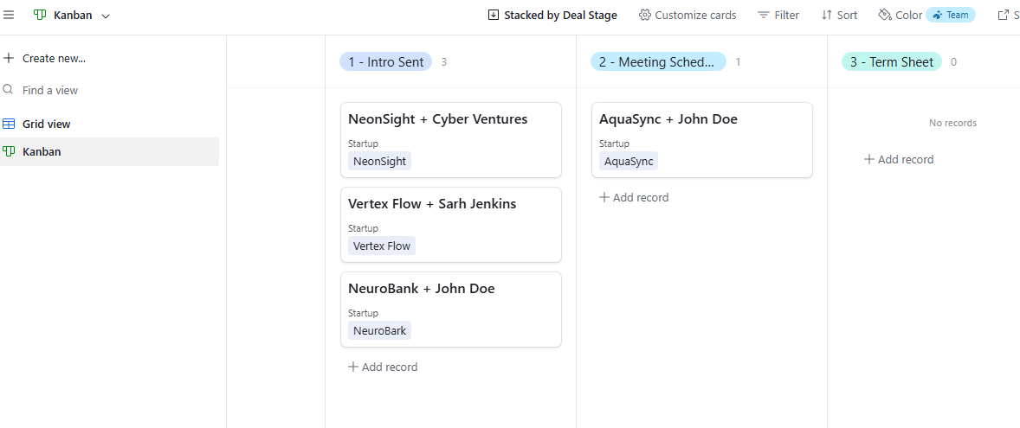
Task: Click the NeonSight startup chip
Action: pyautogui.click(x=380, y=161)
